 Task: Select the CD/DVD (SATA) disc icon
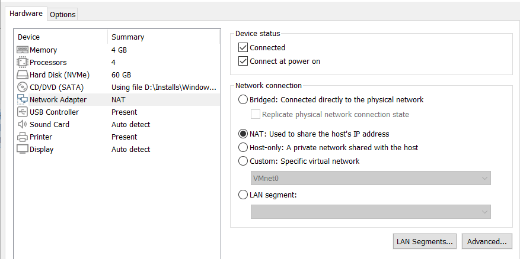point(23,88)
